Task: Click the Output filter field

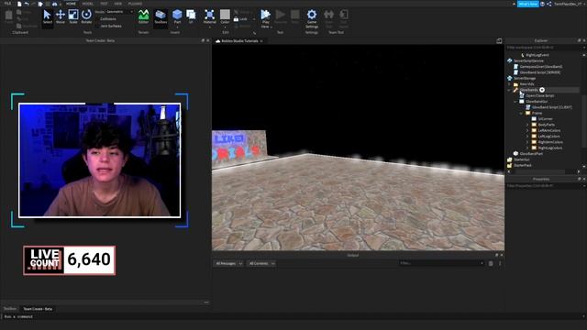Action: pyautogui.click(x=441, y=263)
